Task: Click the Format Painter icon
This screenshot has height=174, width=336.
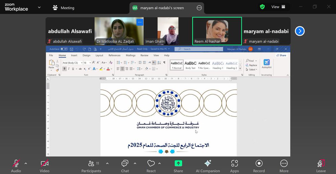Action: [57, 70]
